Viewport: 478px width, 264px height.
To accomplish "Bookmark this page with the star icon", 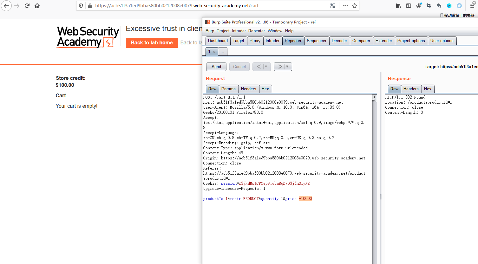I will [355, 6].
